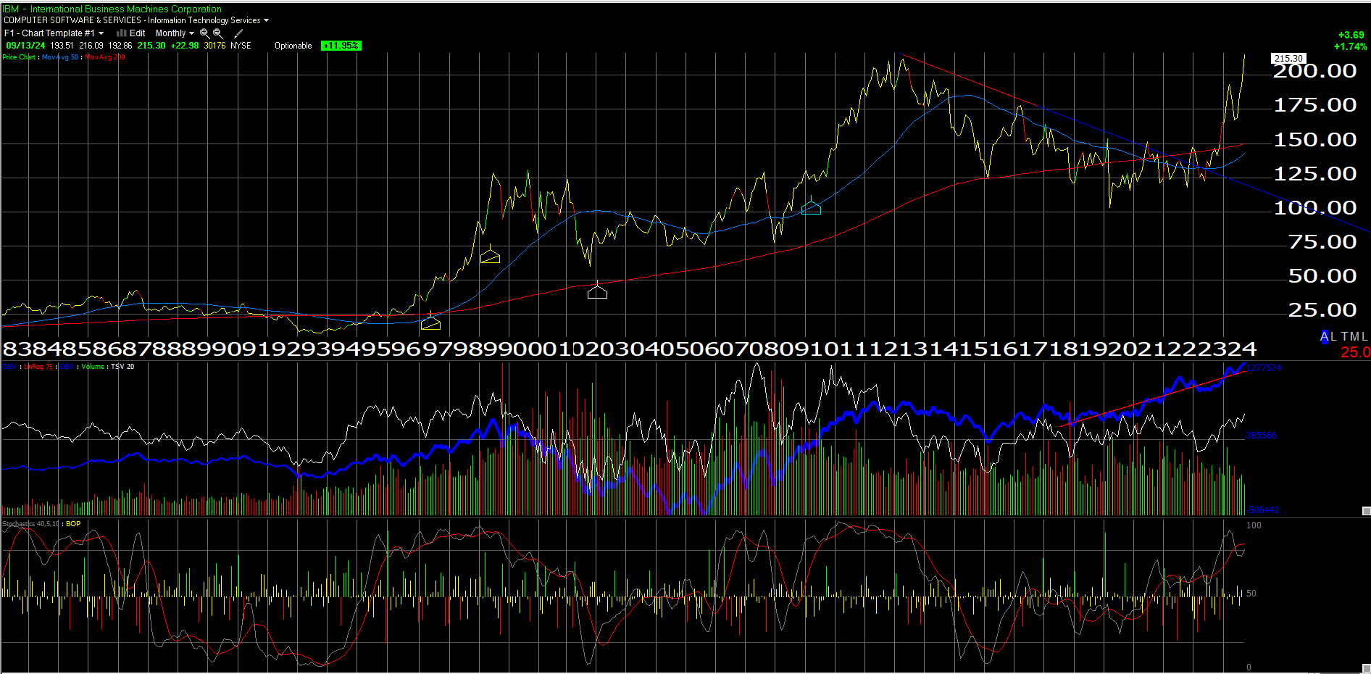Click the 50.00 price axis label
The image size is (1371, 674).
[1322, 276]
